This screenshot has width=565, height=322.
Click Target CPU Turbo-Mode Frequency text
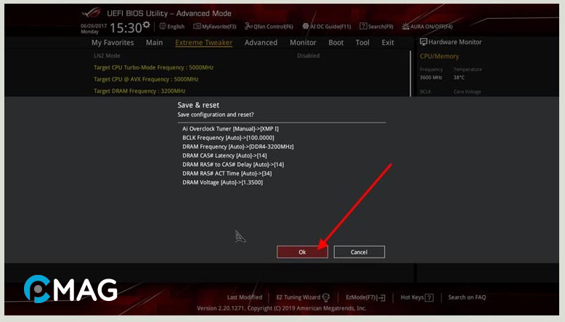(153, 67)
